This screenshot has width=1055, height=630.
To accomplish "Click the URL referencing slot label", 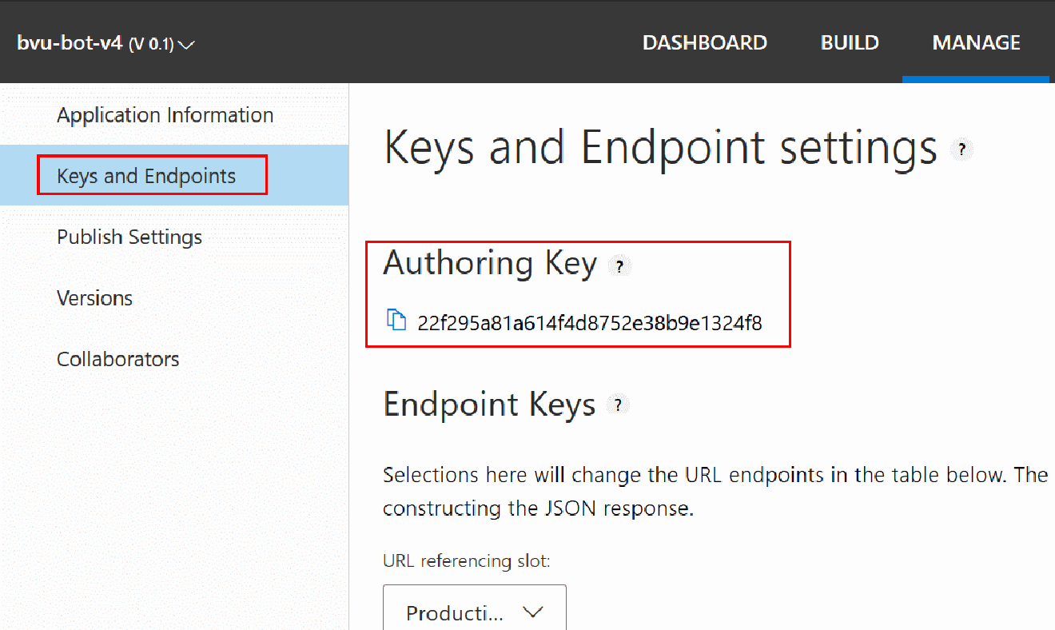I will (x=466, y=560).
